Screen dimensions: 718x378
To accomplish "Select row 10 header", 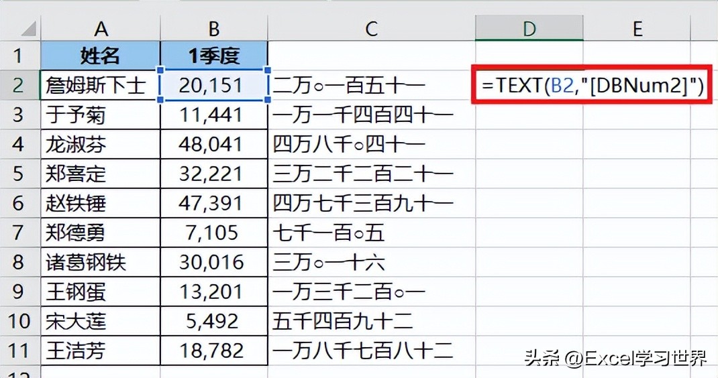I will (20, 321).
